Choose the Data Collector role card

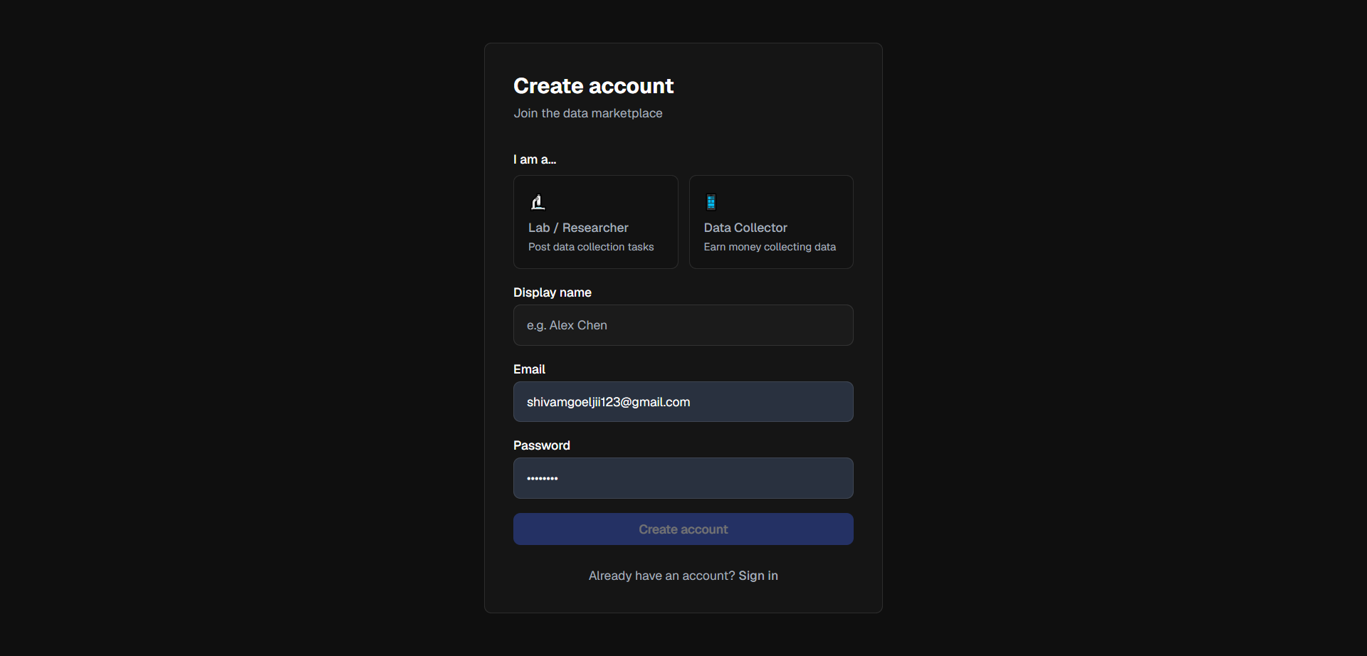coord(771,222)
